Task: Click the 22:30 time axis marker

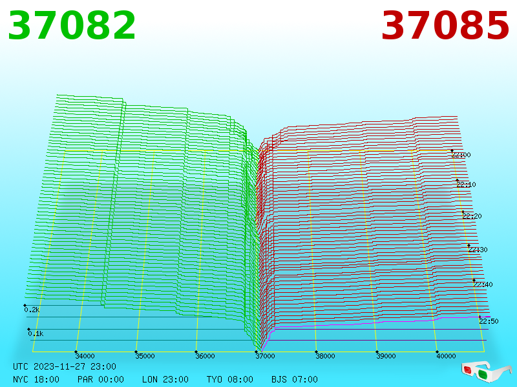Action: [478, 250]
